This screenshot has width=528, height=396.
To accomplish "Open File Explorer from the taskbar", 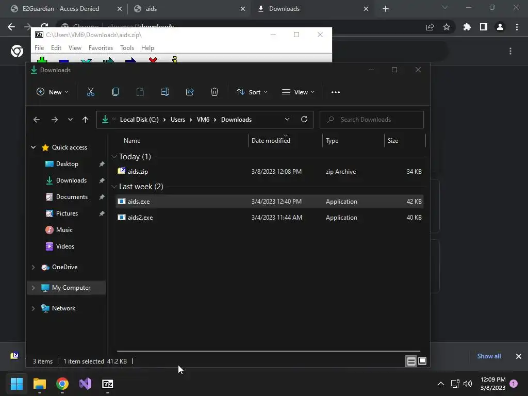I will click(39, 384).
